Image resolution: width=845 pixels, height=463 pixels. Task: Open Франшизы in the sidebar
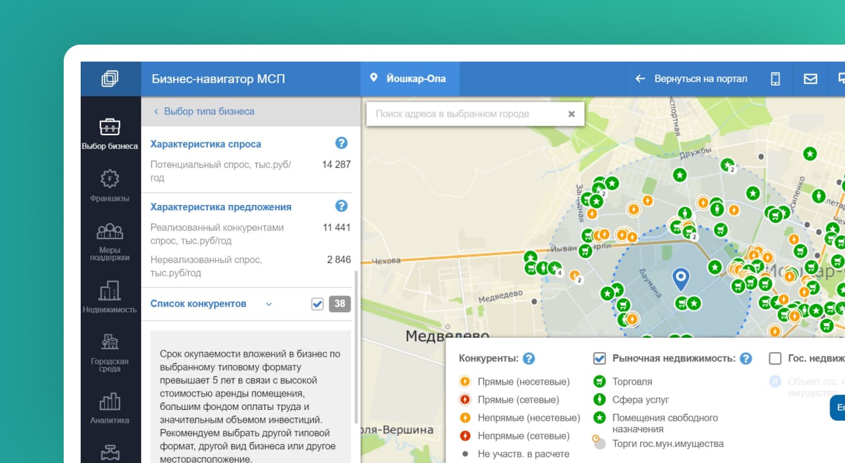click(x=110, y=185)
